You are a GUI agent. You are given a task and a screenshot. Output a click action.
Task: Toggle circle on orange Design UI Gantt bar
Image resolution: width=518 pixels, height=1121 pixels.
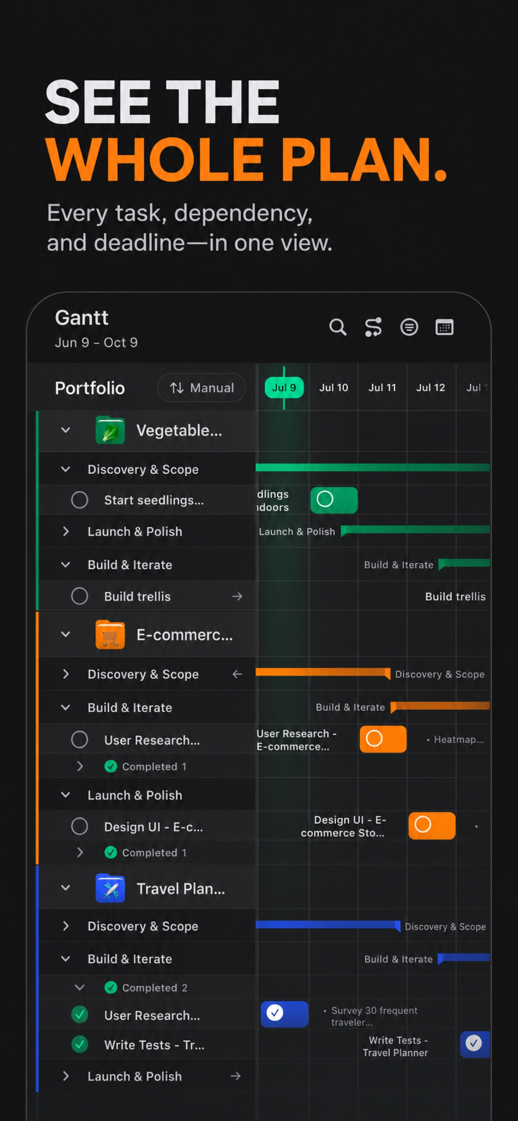tap(423, 824)
